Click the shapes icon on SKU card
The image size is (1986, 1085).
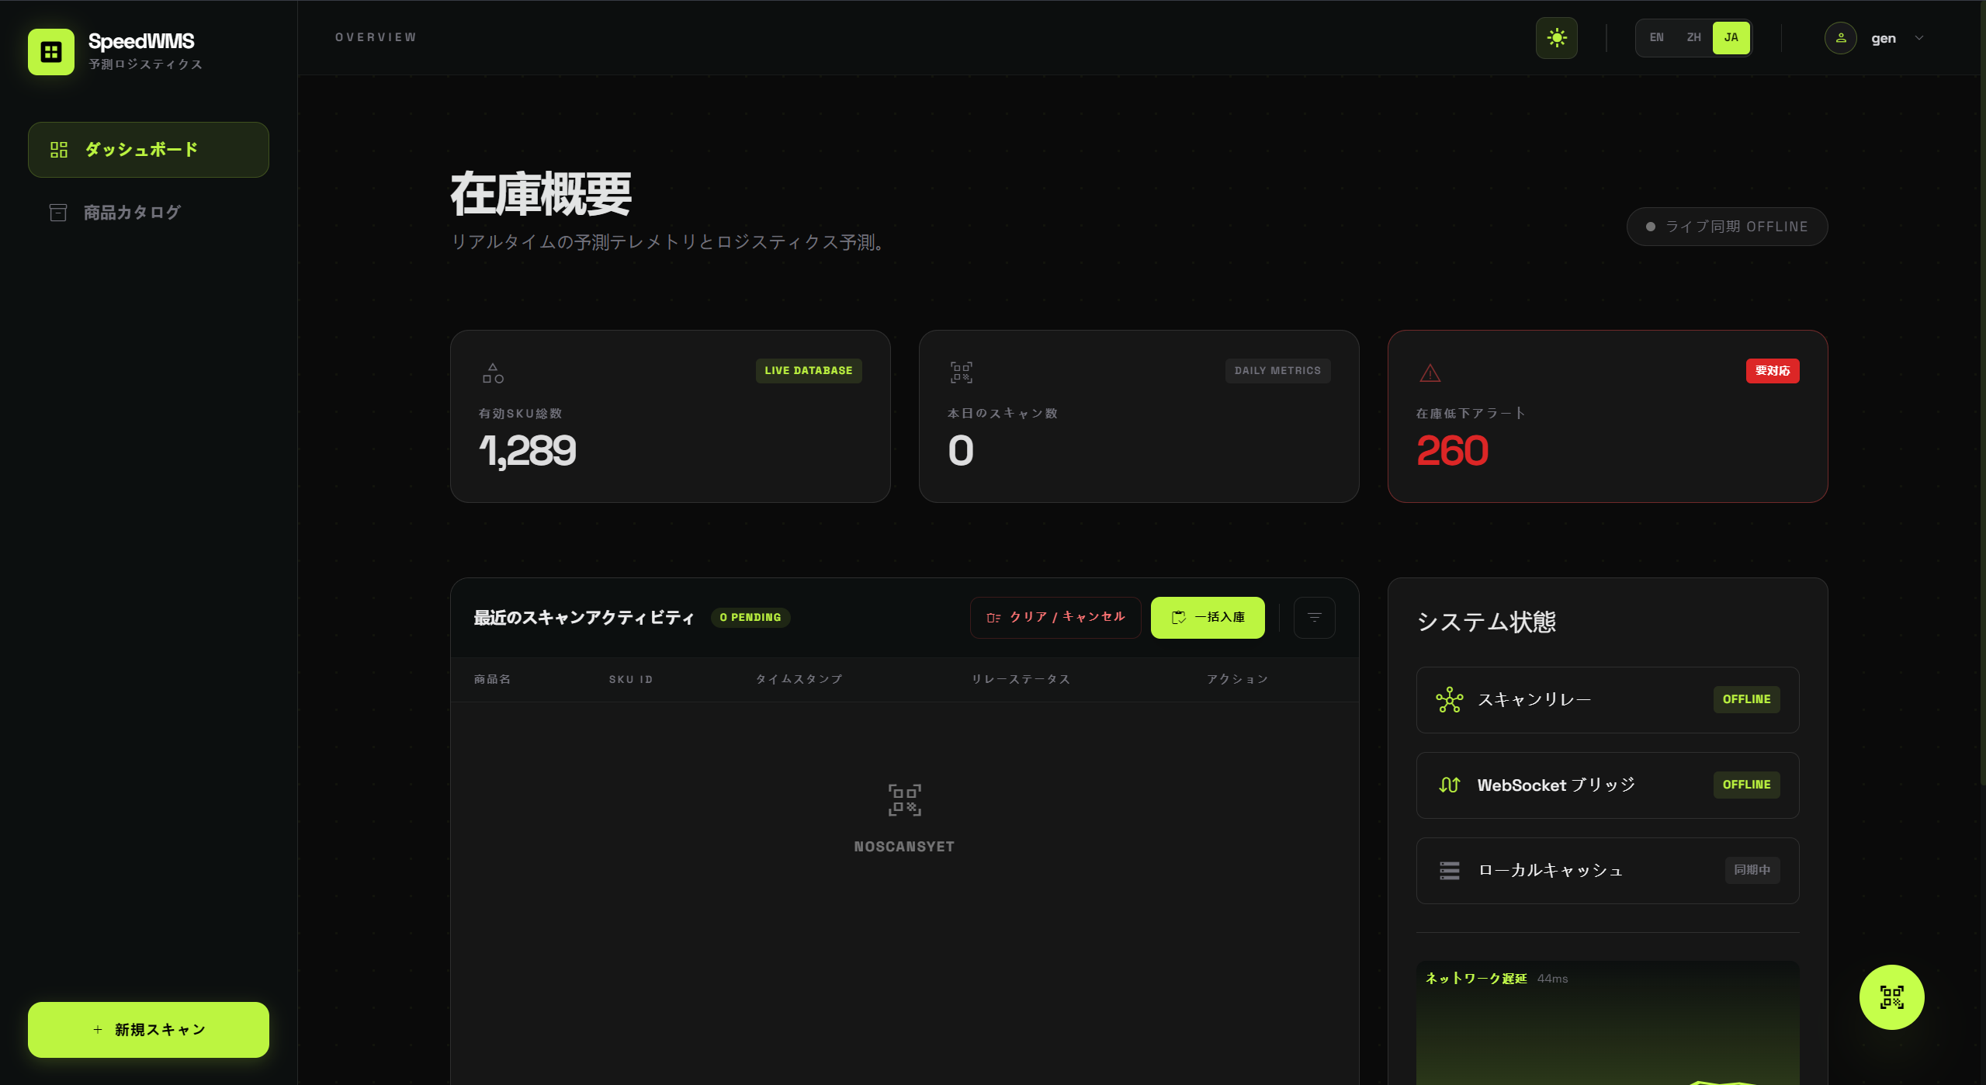(x=493, y=373)
